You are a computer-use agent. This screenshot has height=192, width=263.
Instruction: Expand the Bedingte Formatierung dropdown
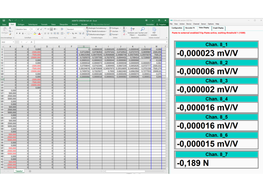point(97,28)
